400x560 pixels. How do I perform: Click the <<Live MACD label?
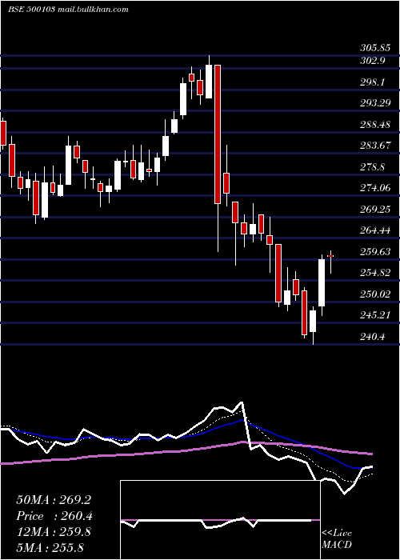pos(337,539)
